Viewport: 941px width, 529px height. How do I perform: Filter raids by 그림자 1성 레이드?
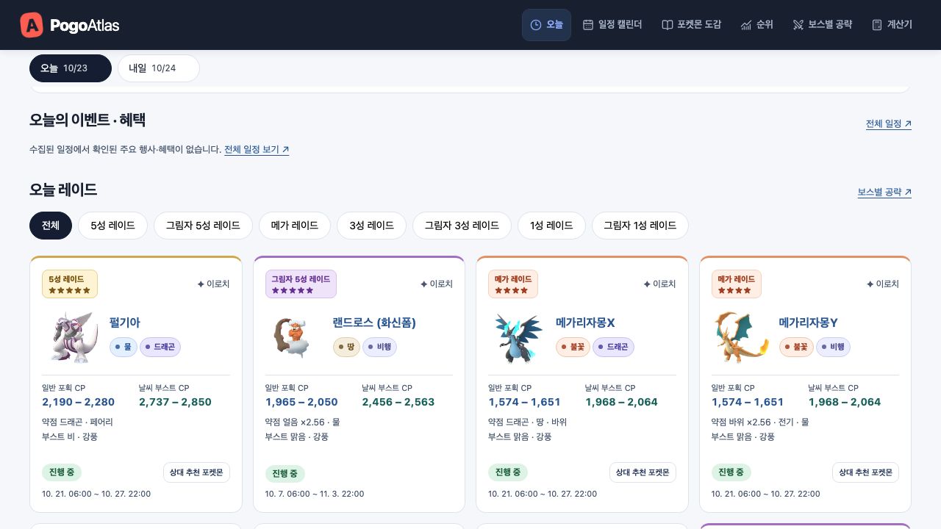click(640, 226)
